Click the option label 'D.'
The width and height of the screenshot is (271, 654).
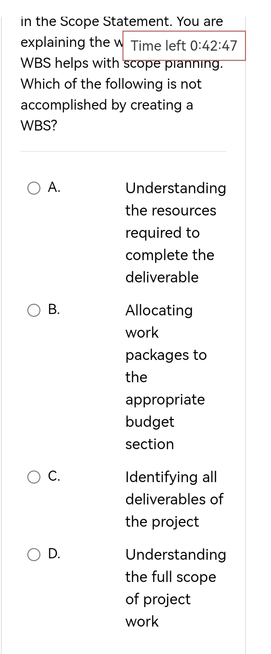coord(54,554)
